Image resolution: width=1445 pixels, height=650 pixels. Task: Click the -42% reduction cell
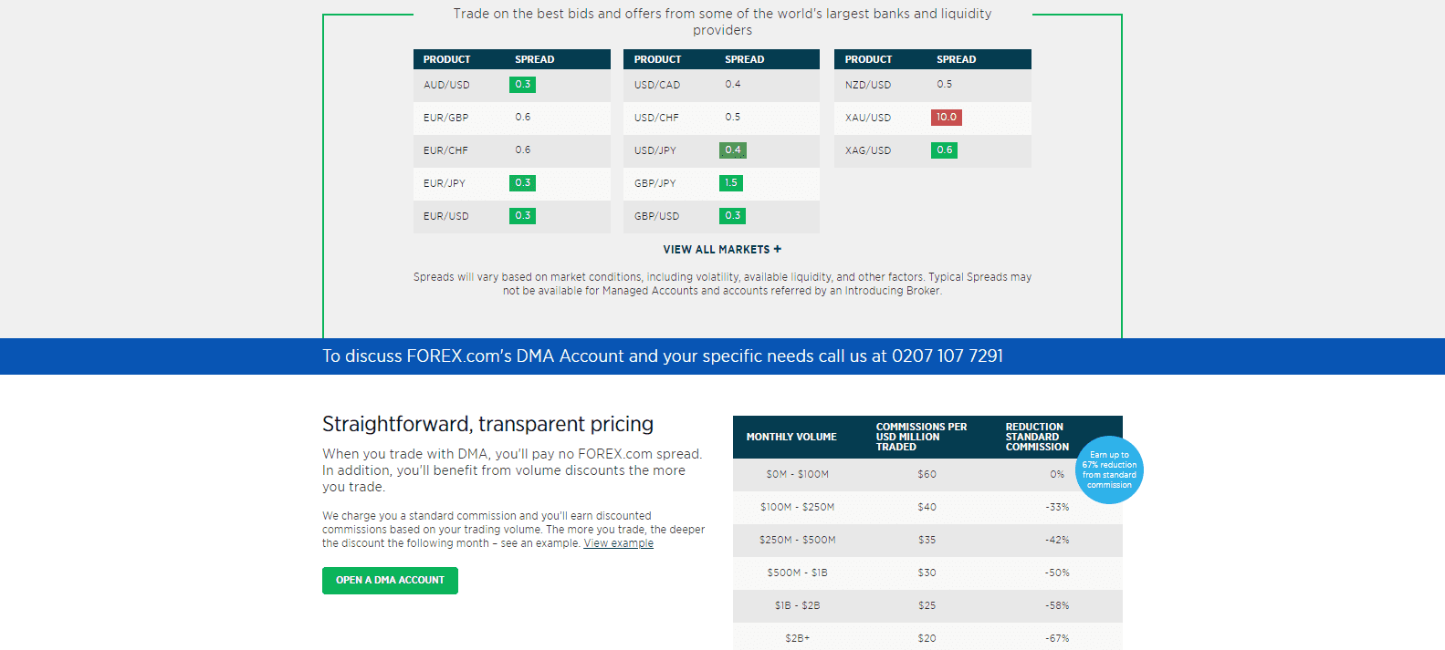click(1057, 541)
